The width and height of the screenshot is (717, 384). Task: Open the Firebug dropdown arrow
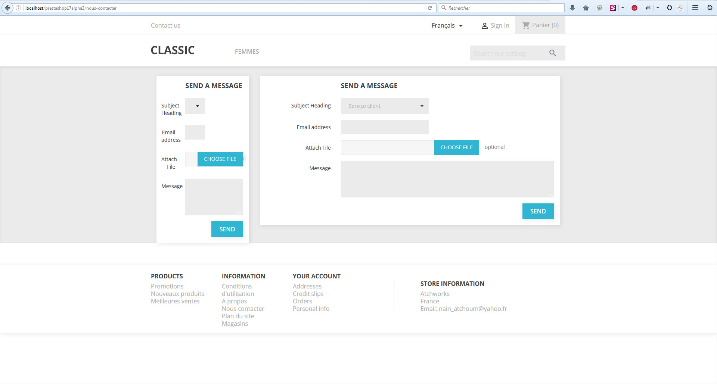[658, 8]
